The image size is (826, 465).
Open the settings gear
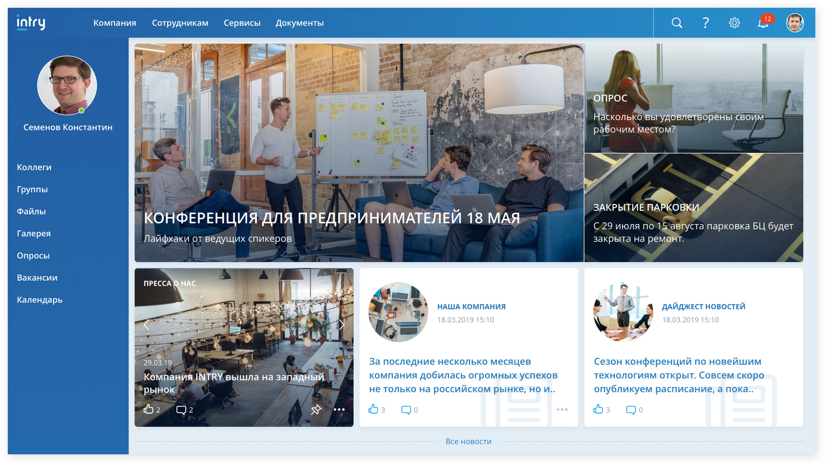(x=734, y=22)
